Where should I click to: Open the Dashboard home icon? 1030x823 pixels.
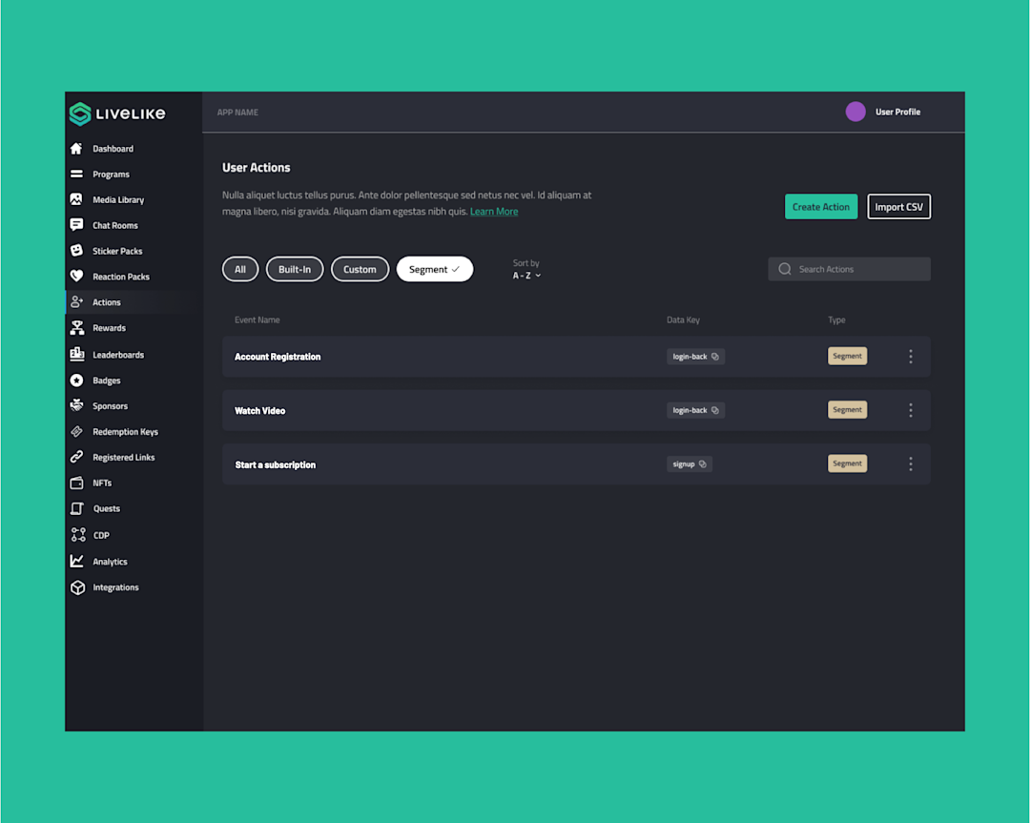(77, 149)
